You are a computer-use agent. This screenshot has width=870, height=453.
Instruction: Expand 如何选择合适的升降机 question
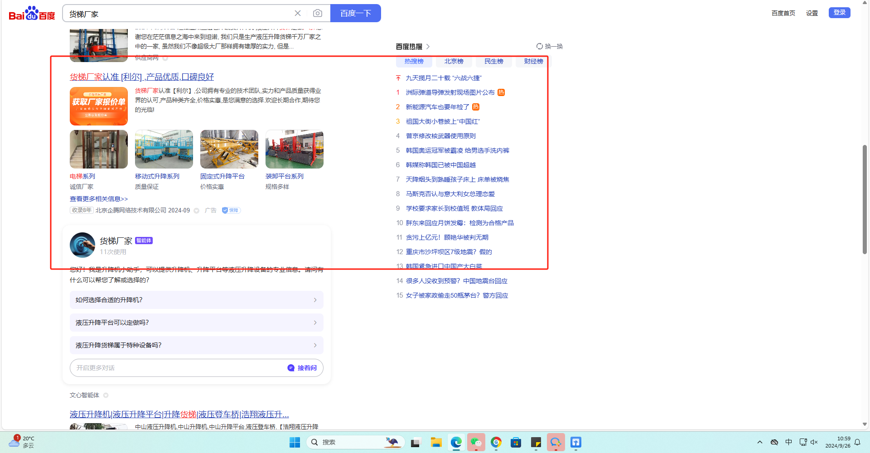[x=196, y=300]
